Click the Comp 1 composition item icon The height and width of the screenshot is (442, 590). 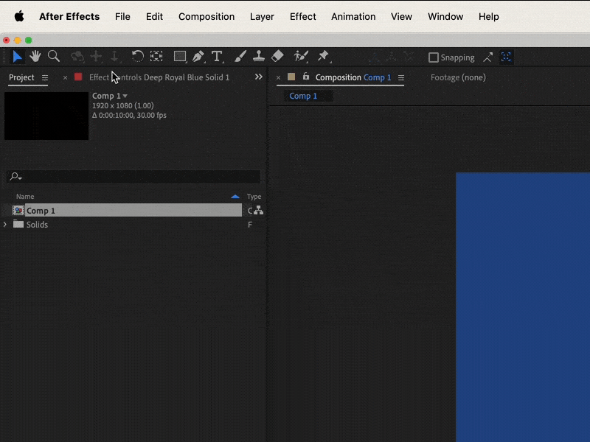coord(18,211)
